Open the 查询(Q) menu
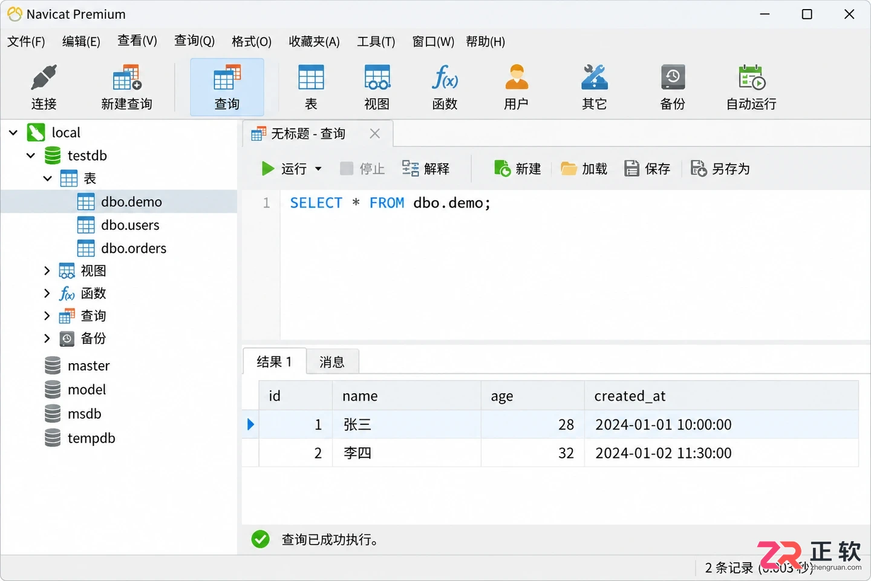 (194, 41)
